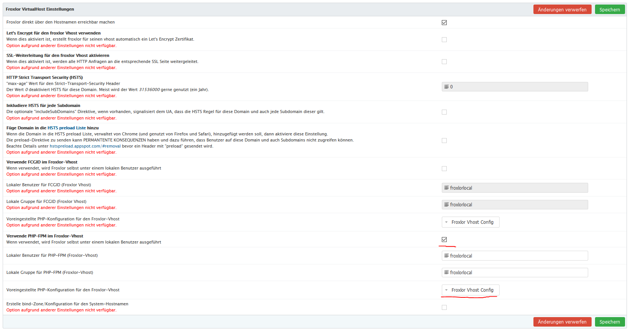This screenshot has height=330, width=630.
Task: Click text icon in HSTS max-age field
Action: coord(446,86)
